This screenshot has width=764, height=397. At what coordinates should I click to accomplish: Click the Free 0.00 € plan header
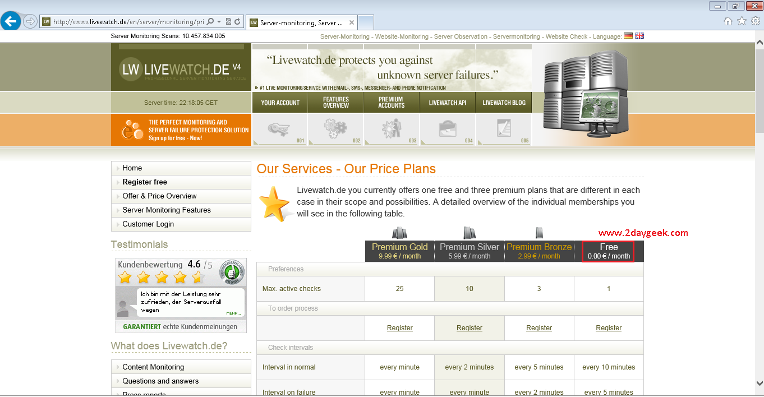click(609, 251)
